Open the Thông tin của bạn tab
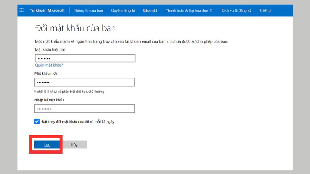 click(88, 10)
